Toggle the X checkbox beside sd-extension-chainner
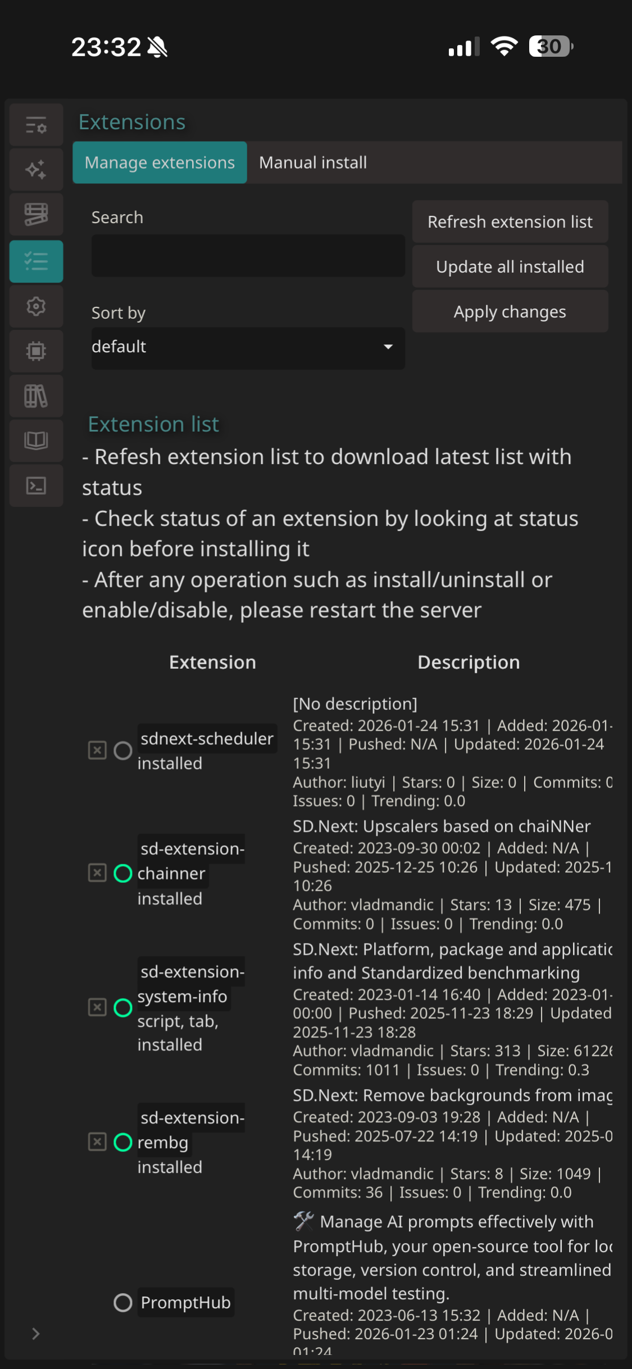This screenshot has width=632, height=1369. pos(97,873)
